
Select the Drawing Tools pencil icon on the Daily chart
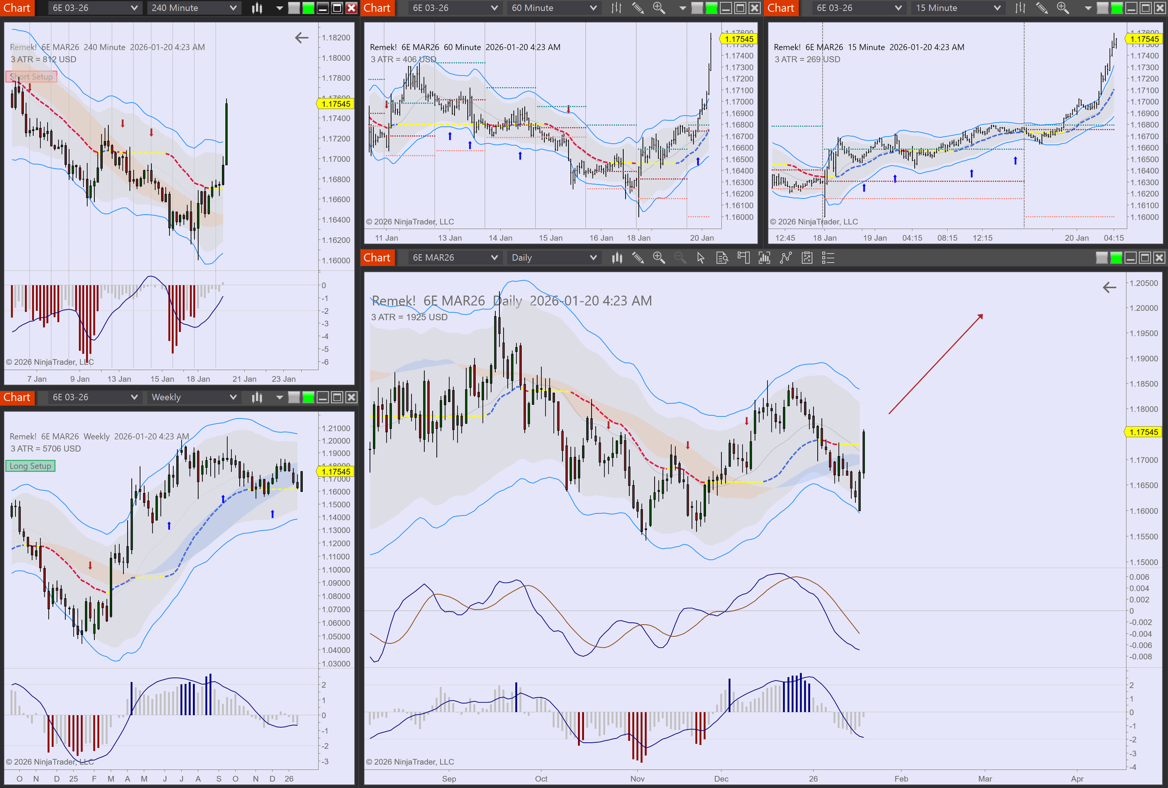[639, 258]
